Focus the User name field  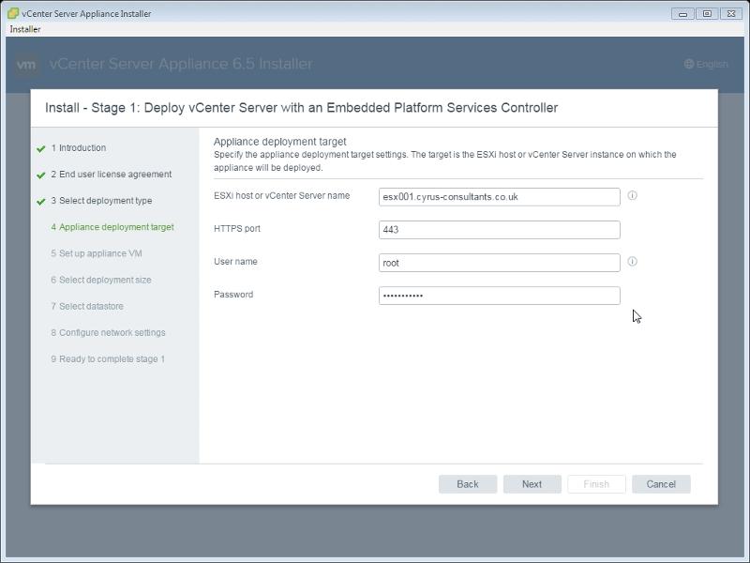tap(500, 263)
